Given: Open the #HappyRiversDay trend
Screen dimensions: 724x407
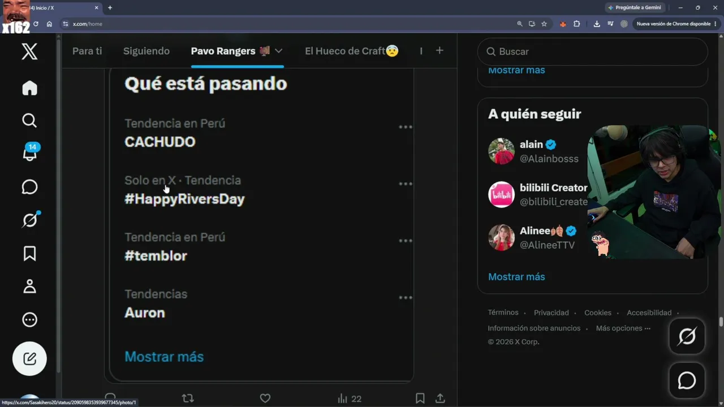Looking at the screenshot, I should click(x=184, y=199).
